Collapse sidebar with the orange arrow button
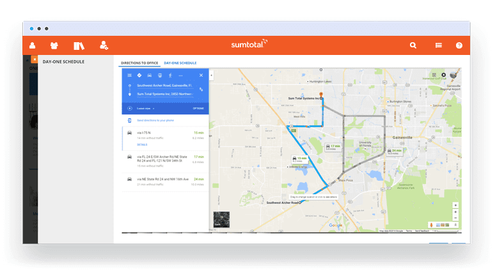This screenshot has width=504, height=271. (x=35, y=59)
